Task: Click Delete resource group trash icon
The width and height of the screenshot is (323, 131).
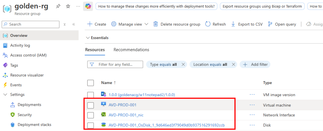Action: [x=156, y=24]
